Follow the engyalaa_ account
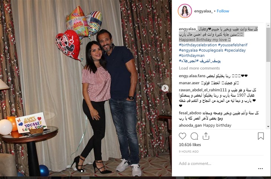This screenshot has width=271, height=179. click(223, 11)
